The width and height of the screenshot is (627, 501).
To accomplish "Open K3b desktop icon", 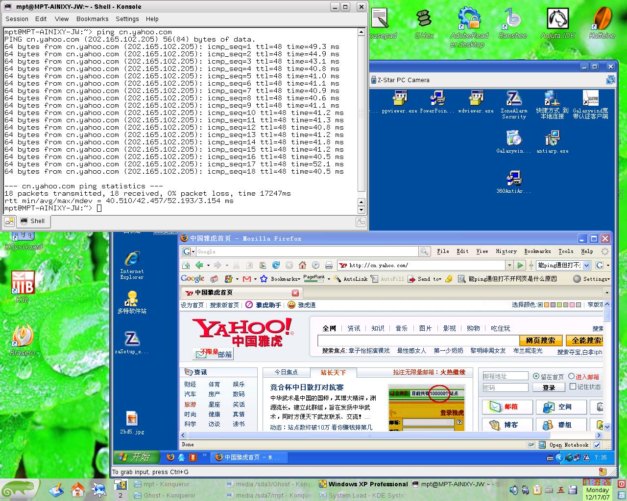I will pos(23,287).
